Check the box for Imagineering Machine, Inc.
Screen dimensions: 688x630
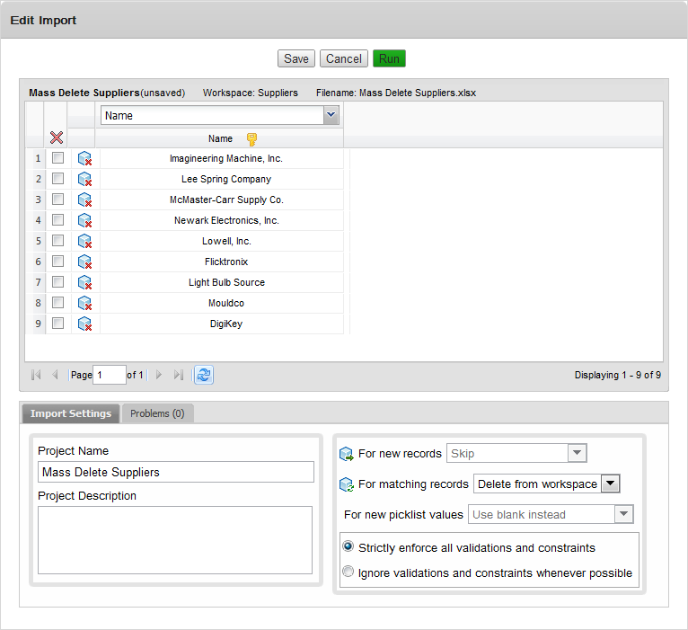[x=57, y=157]
